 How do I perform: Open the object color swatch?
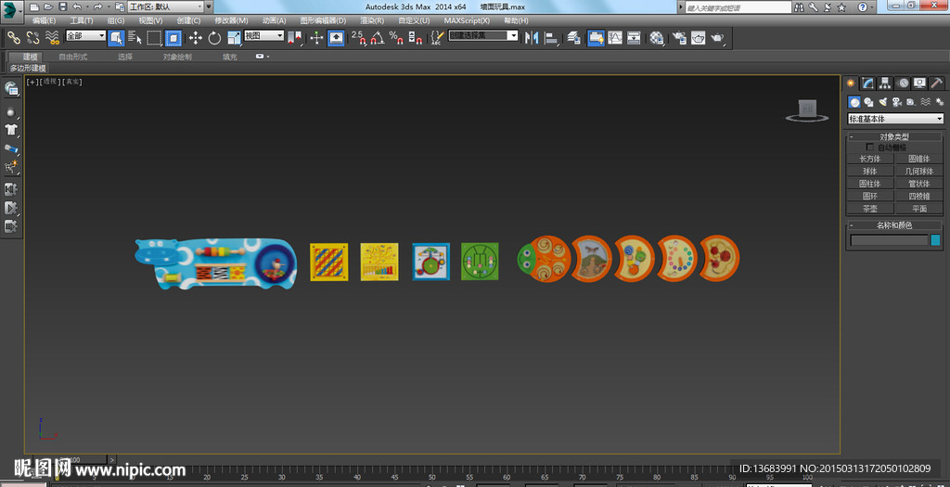click(x=935, y=240)
